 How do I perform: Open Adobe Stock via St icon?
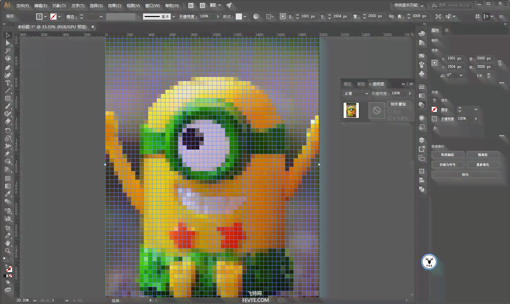(202, 5)
